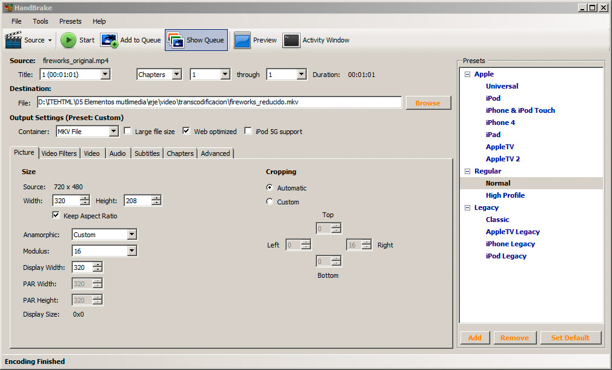Select the iPad preset

point(493,135)
